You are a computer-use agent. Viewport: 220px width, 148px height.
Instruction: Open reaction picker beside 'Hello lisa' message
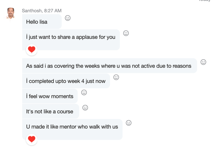[x=68, y=18]
